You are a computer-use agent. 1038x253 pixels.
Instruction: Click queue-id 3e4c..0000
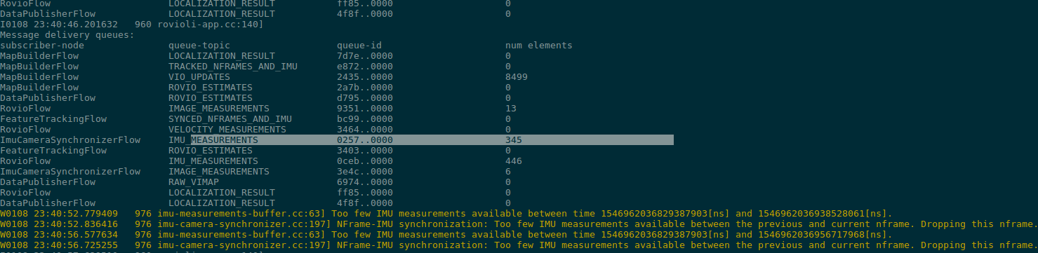coord(365,172)
